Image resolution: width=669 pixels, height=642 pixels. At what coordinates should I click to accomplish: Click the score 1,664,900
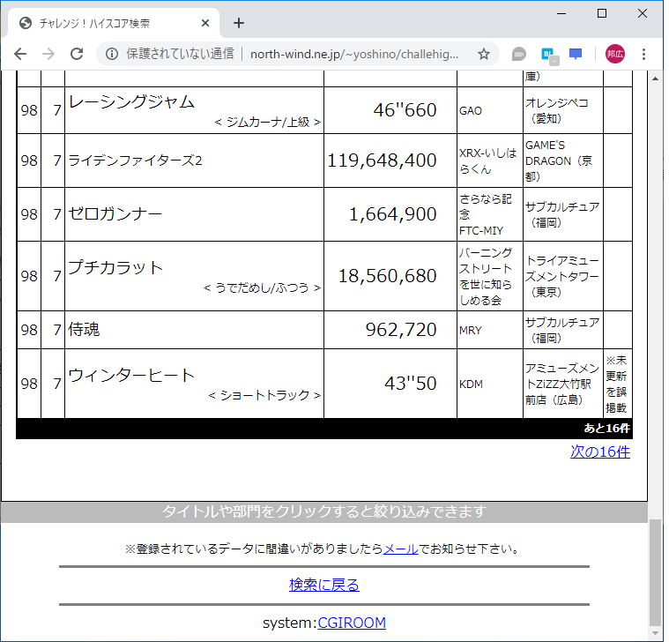click(x=392, y=214)
